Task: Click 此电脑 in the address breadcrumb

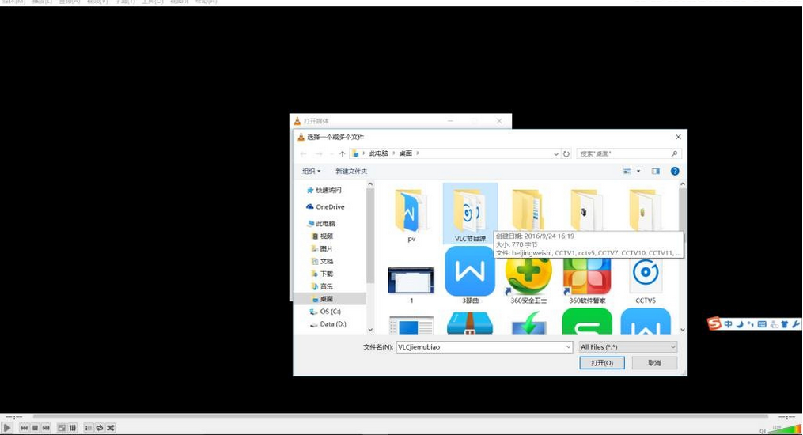Action: click(x=378, y=153)
